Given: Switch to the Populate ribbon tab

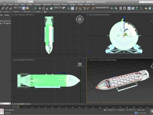Looking at the screenshot, I should pos(38,12).
